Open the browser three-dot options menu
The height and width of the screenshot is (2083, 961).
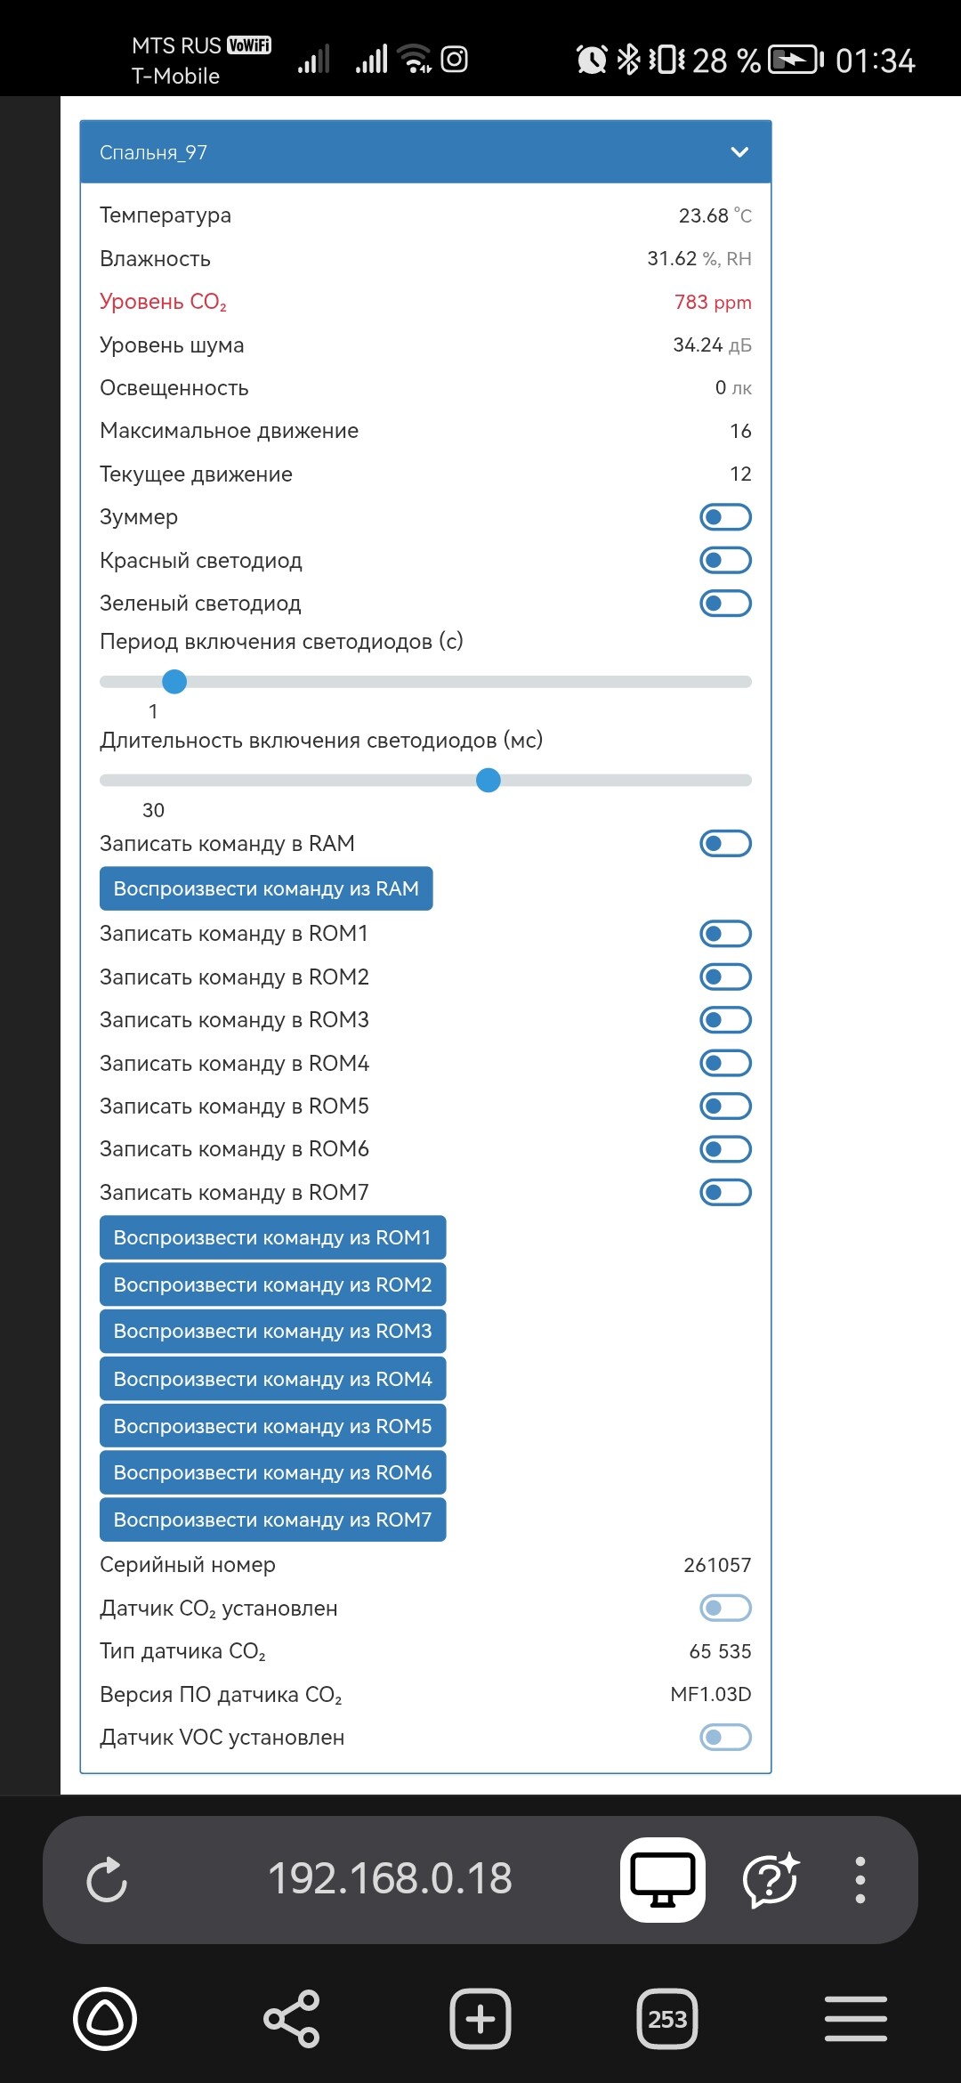860,1879
